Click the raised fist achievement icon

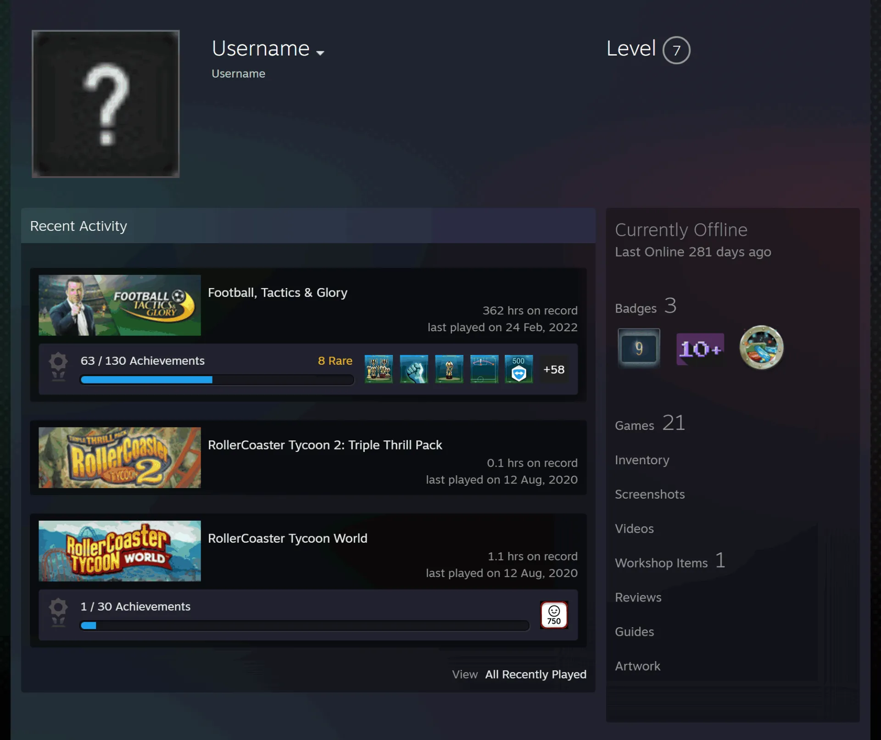coord(414,369)
